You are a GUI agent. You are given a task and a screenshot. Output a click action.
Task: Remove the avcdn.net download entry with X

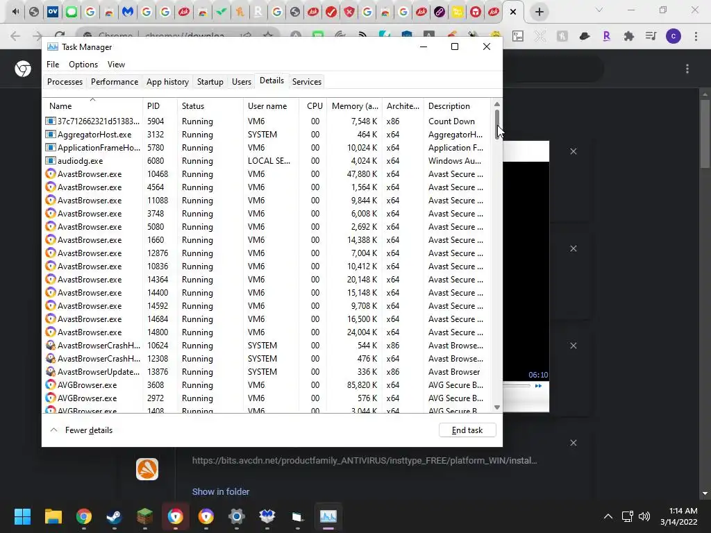click(573, 443)
